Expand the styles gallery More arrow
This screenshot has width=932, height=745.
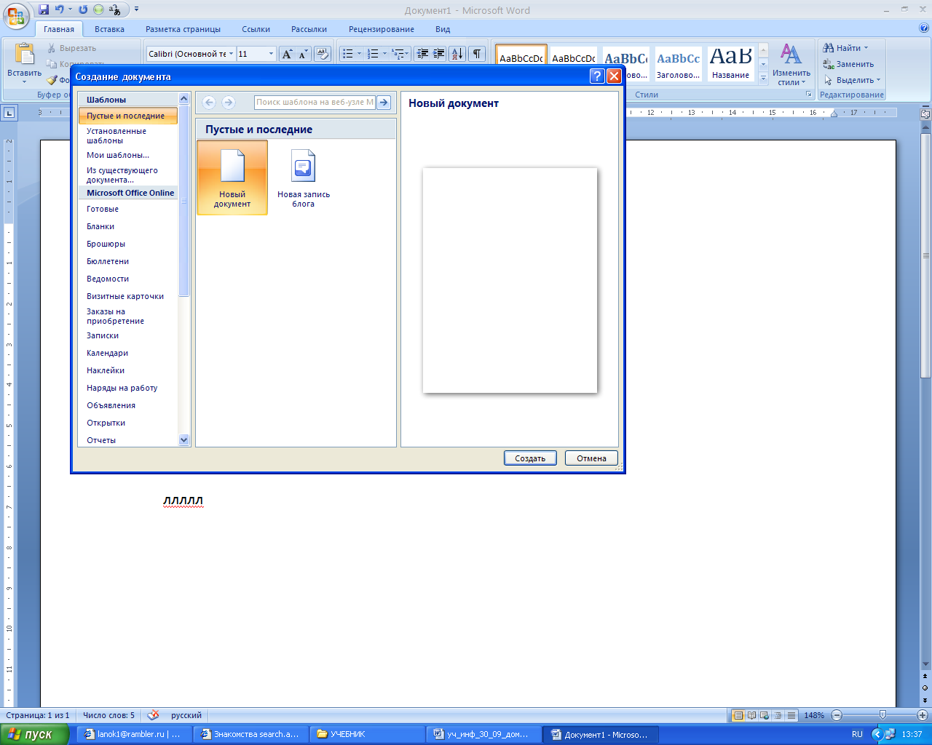coord(763,79)
